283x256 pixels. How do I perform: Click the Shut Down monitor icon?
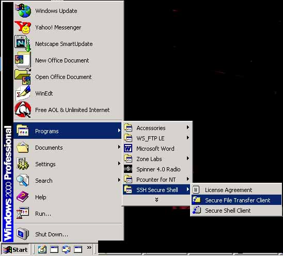(x=23, y=234)
